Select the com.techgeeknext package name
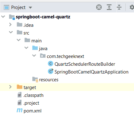This screenshot has width=134, height=114. [65, 56]
